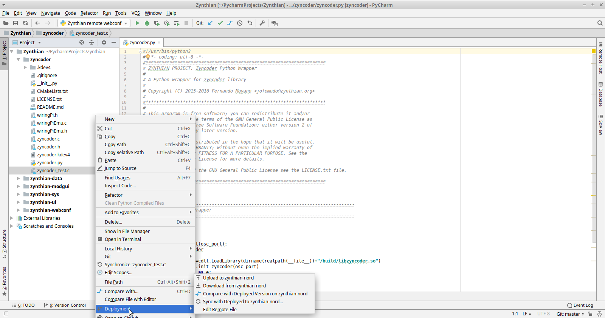The width and height of the screenshot is (605, 318).
Task: Click the yellow inspection indicator square
Action: click(594, 51)
